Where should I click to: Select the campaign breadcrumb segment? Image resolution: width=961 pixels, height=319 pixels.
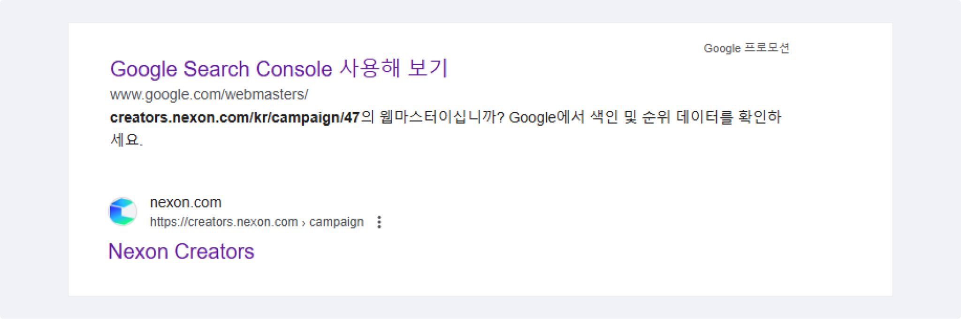(x=336, y=221)
